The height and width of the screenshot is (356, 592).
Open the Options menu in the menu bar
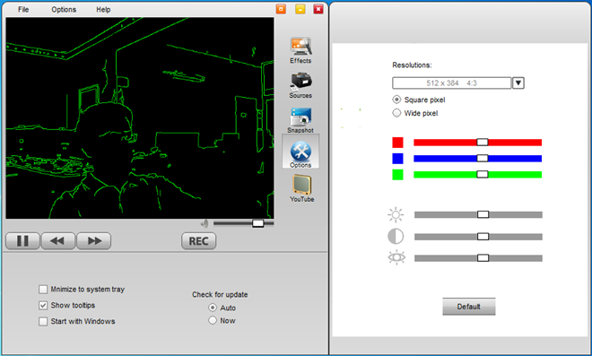pyautogui.click(x=64, y=10)
